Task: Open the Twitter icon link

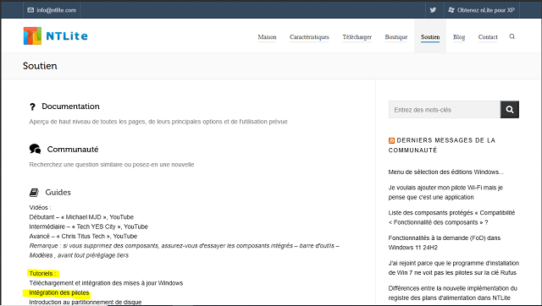Action: (433, 10)
